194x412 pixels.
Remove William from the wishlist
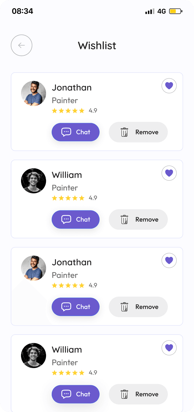pos(138,220)
